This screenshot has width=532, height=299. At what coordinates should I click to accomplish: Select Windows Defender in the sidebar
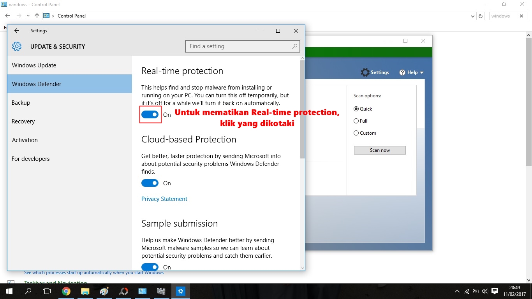[x=70, y=84]
